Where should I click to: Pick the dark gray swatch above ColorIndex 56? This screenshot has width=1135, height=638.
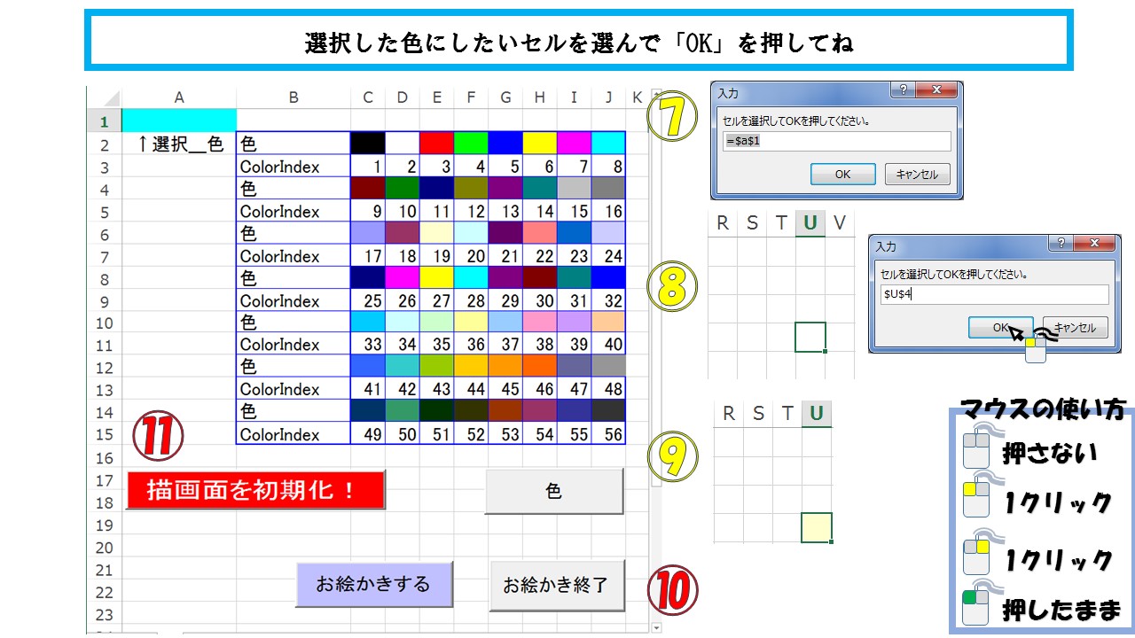pos(607,410)
